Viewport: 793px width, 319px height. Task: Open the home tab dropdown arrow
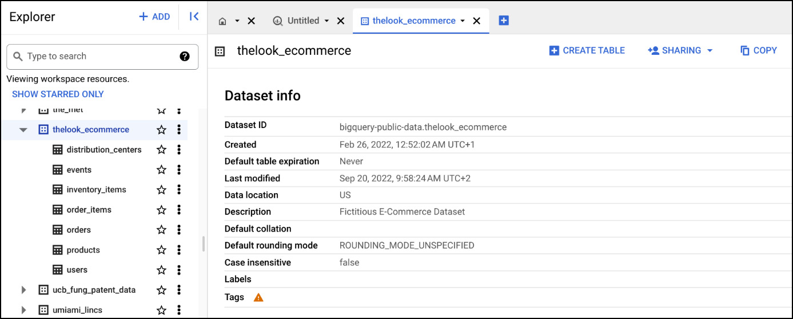coord(237,21)
